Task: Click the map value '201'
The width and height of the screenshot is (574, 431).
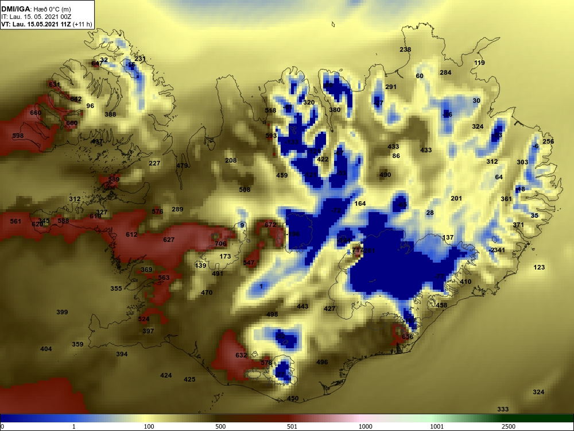Action: (456, 198)
